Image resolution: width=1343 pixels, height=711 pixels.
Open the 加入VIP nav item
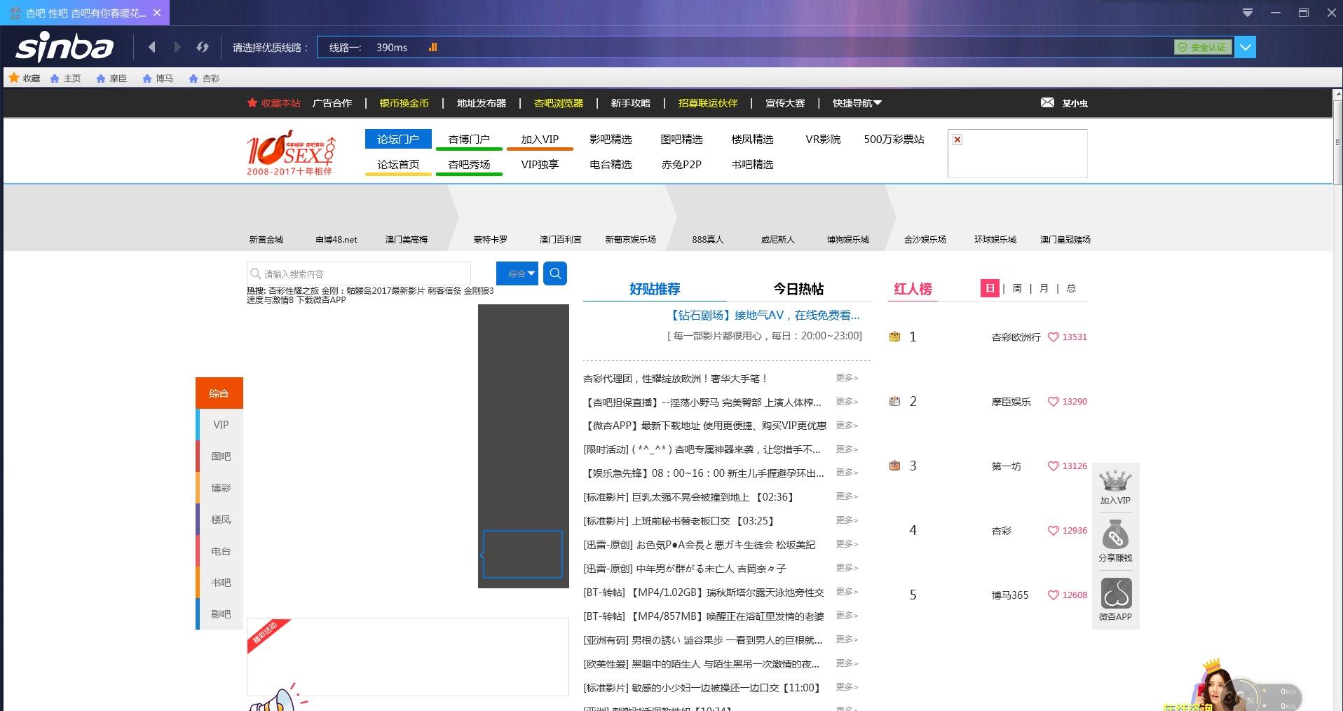(540, 139)
